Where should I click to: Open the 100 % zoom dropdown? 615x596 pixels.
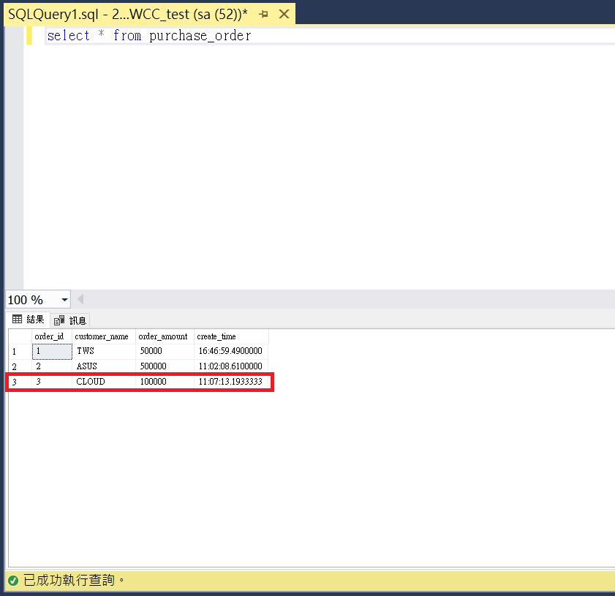(x=64, y=300)
